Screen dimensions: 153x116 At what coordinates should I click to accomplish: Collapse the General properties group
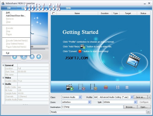click(3, 65)
